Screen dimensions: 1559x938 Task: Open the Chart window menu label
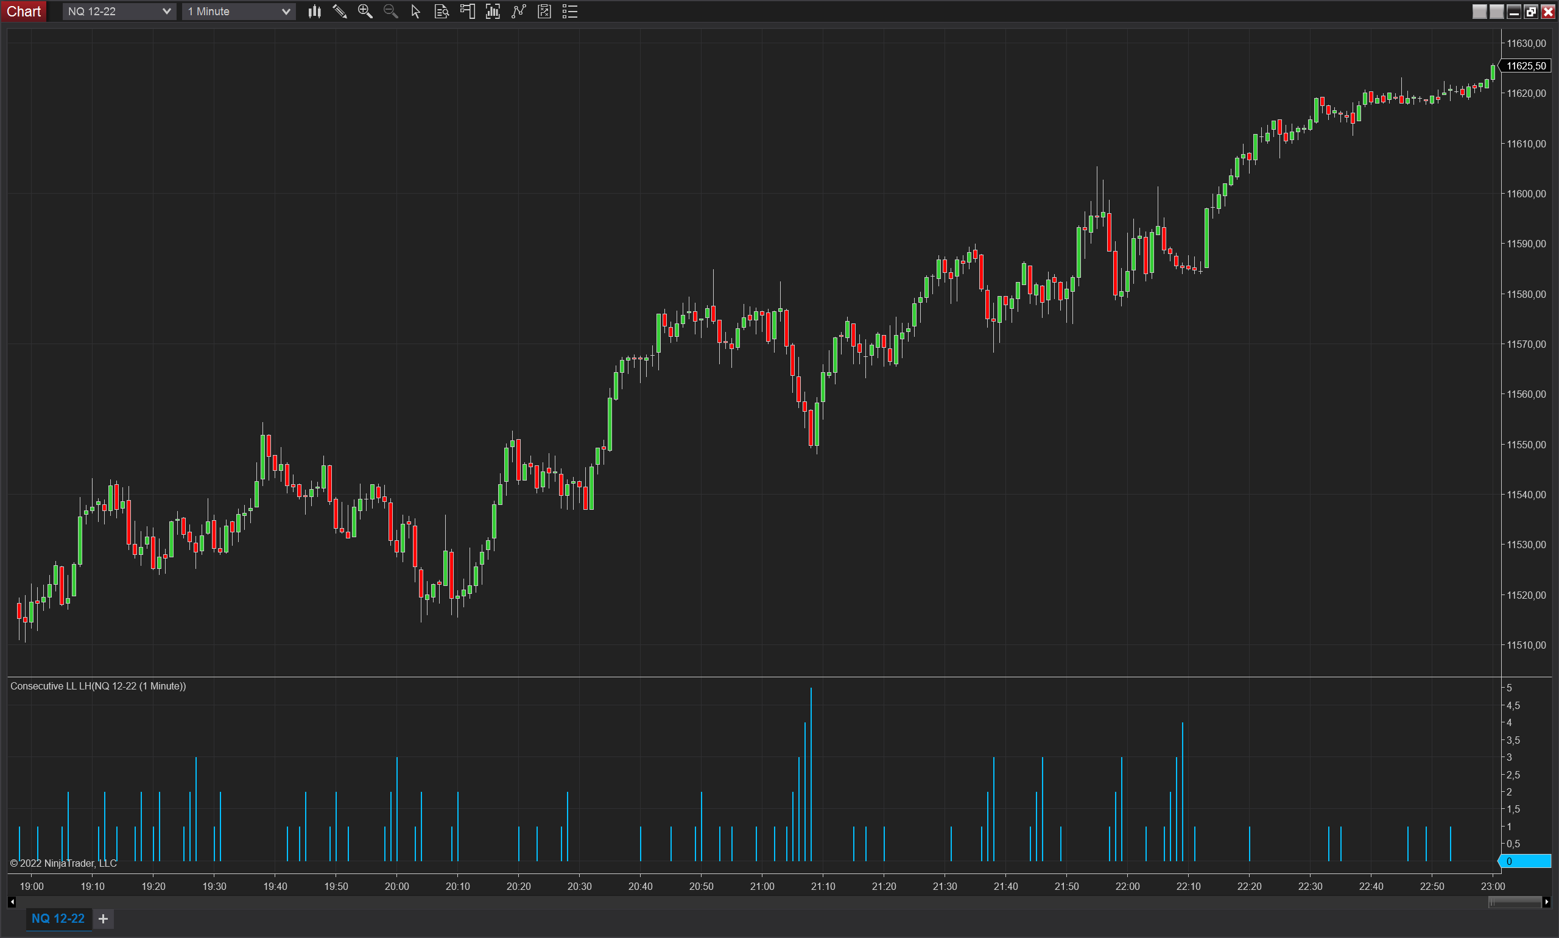click(23, 12)
